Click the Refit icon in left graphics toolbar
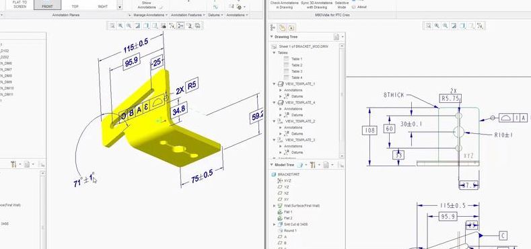The width and height of the screenshot is (531, 249). pyautogui.click(x=112, y=26)
